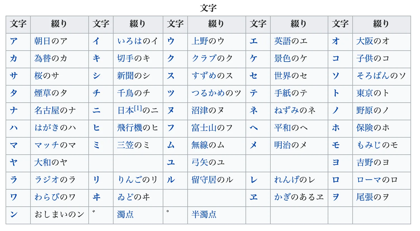
Task: Click the 東京のト link
Action: (372, 93)
